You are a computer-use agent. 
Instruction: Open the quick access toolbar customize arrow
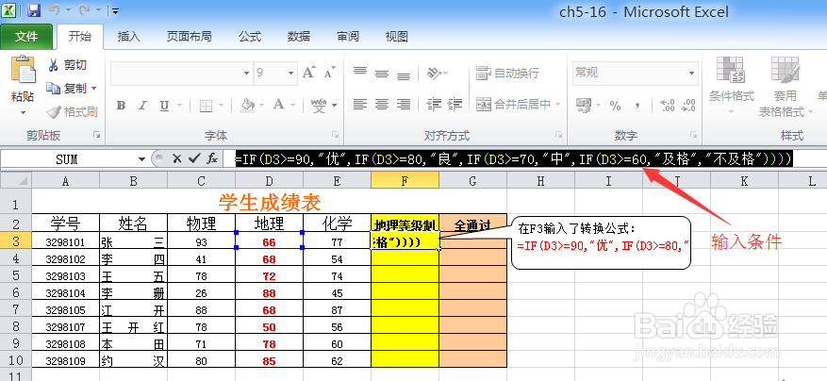[x=115, y=10]
